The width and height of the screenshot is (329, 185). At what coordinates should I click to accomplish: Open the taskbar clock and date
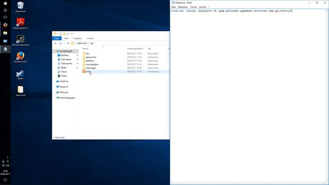click(x=5, y=173)
